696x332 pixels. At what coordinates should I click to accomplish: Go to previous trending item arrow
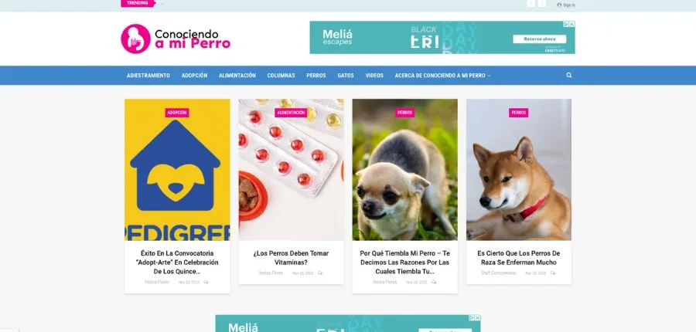tap(531, 4)
